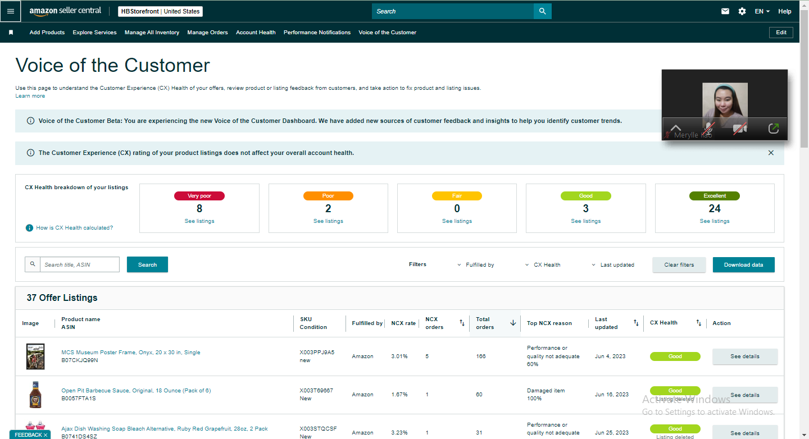Screen dimensions: 809x439
Task: Open MCS Museum Poster Frame product link
Action: click(x=131, y=353)
